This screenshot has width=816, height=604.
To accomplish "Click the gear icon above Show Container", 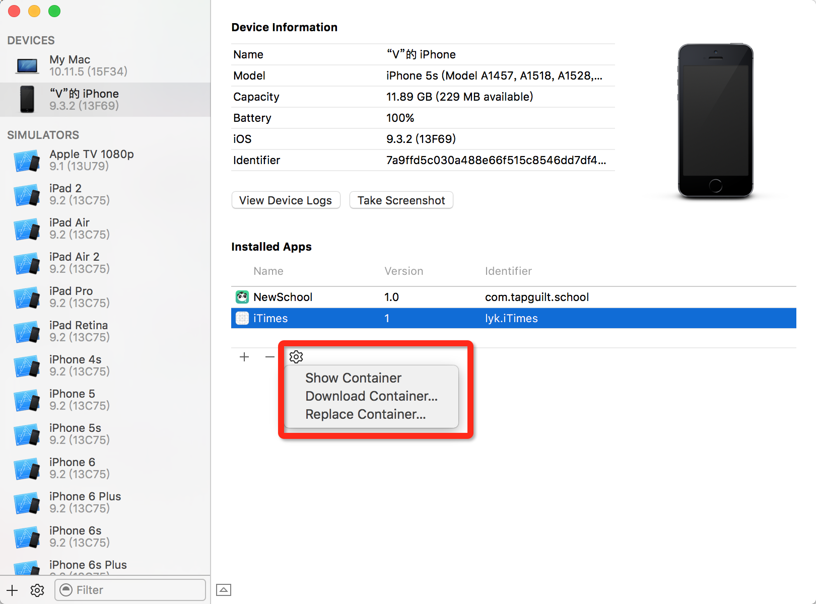I will point(296,357).
